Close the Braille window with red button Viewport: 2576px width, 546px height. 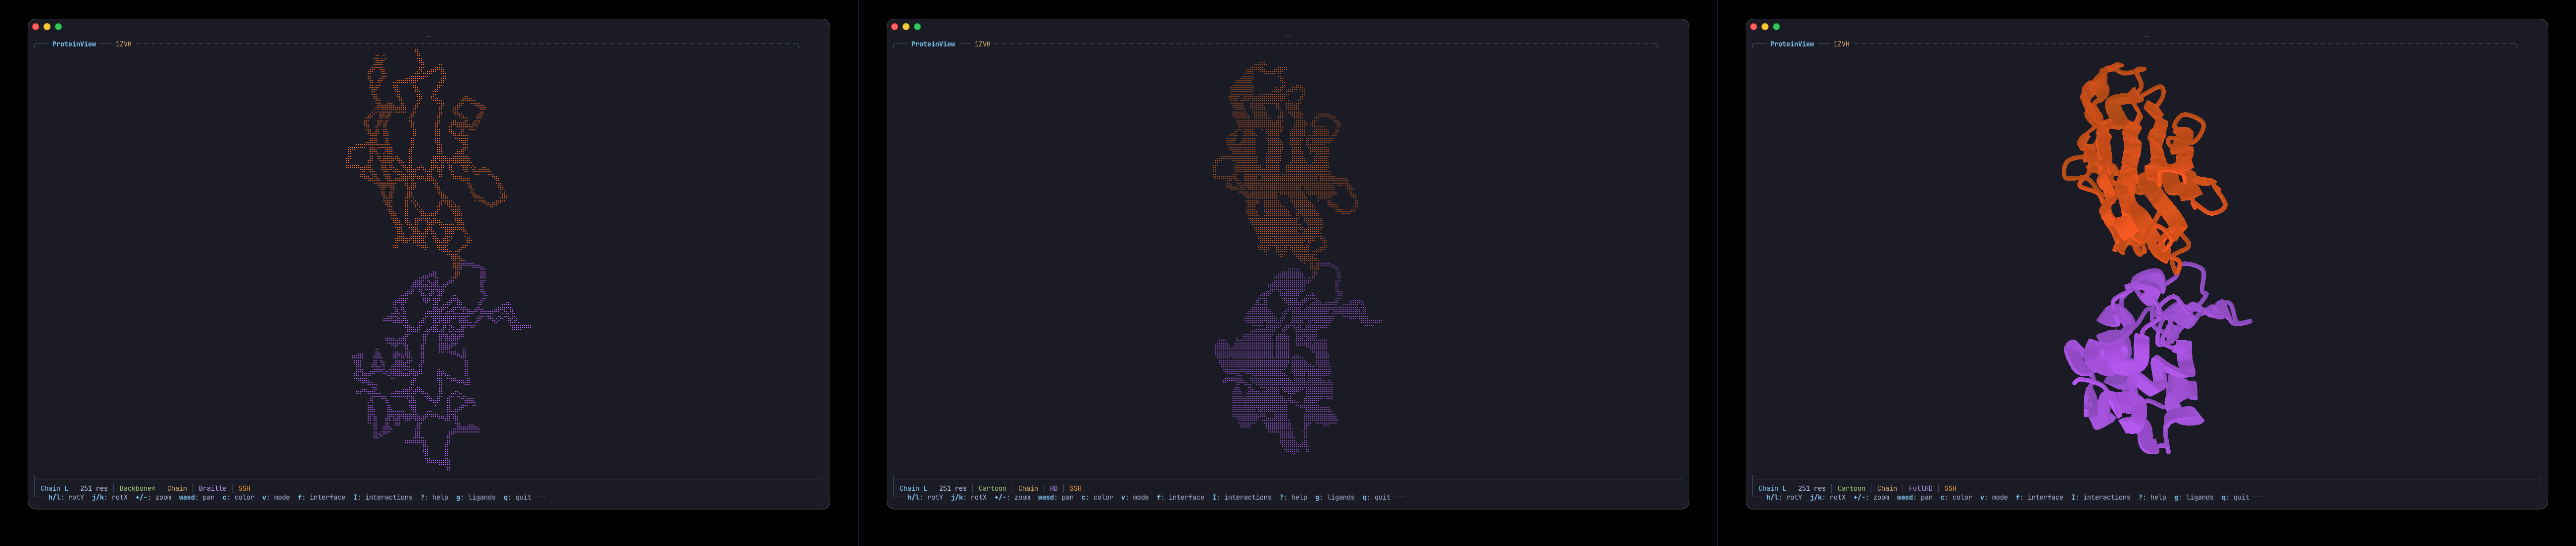pyautogui.click(x=36, y=27)
